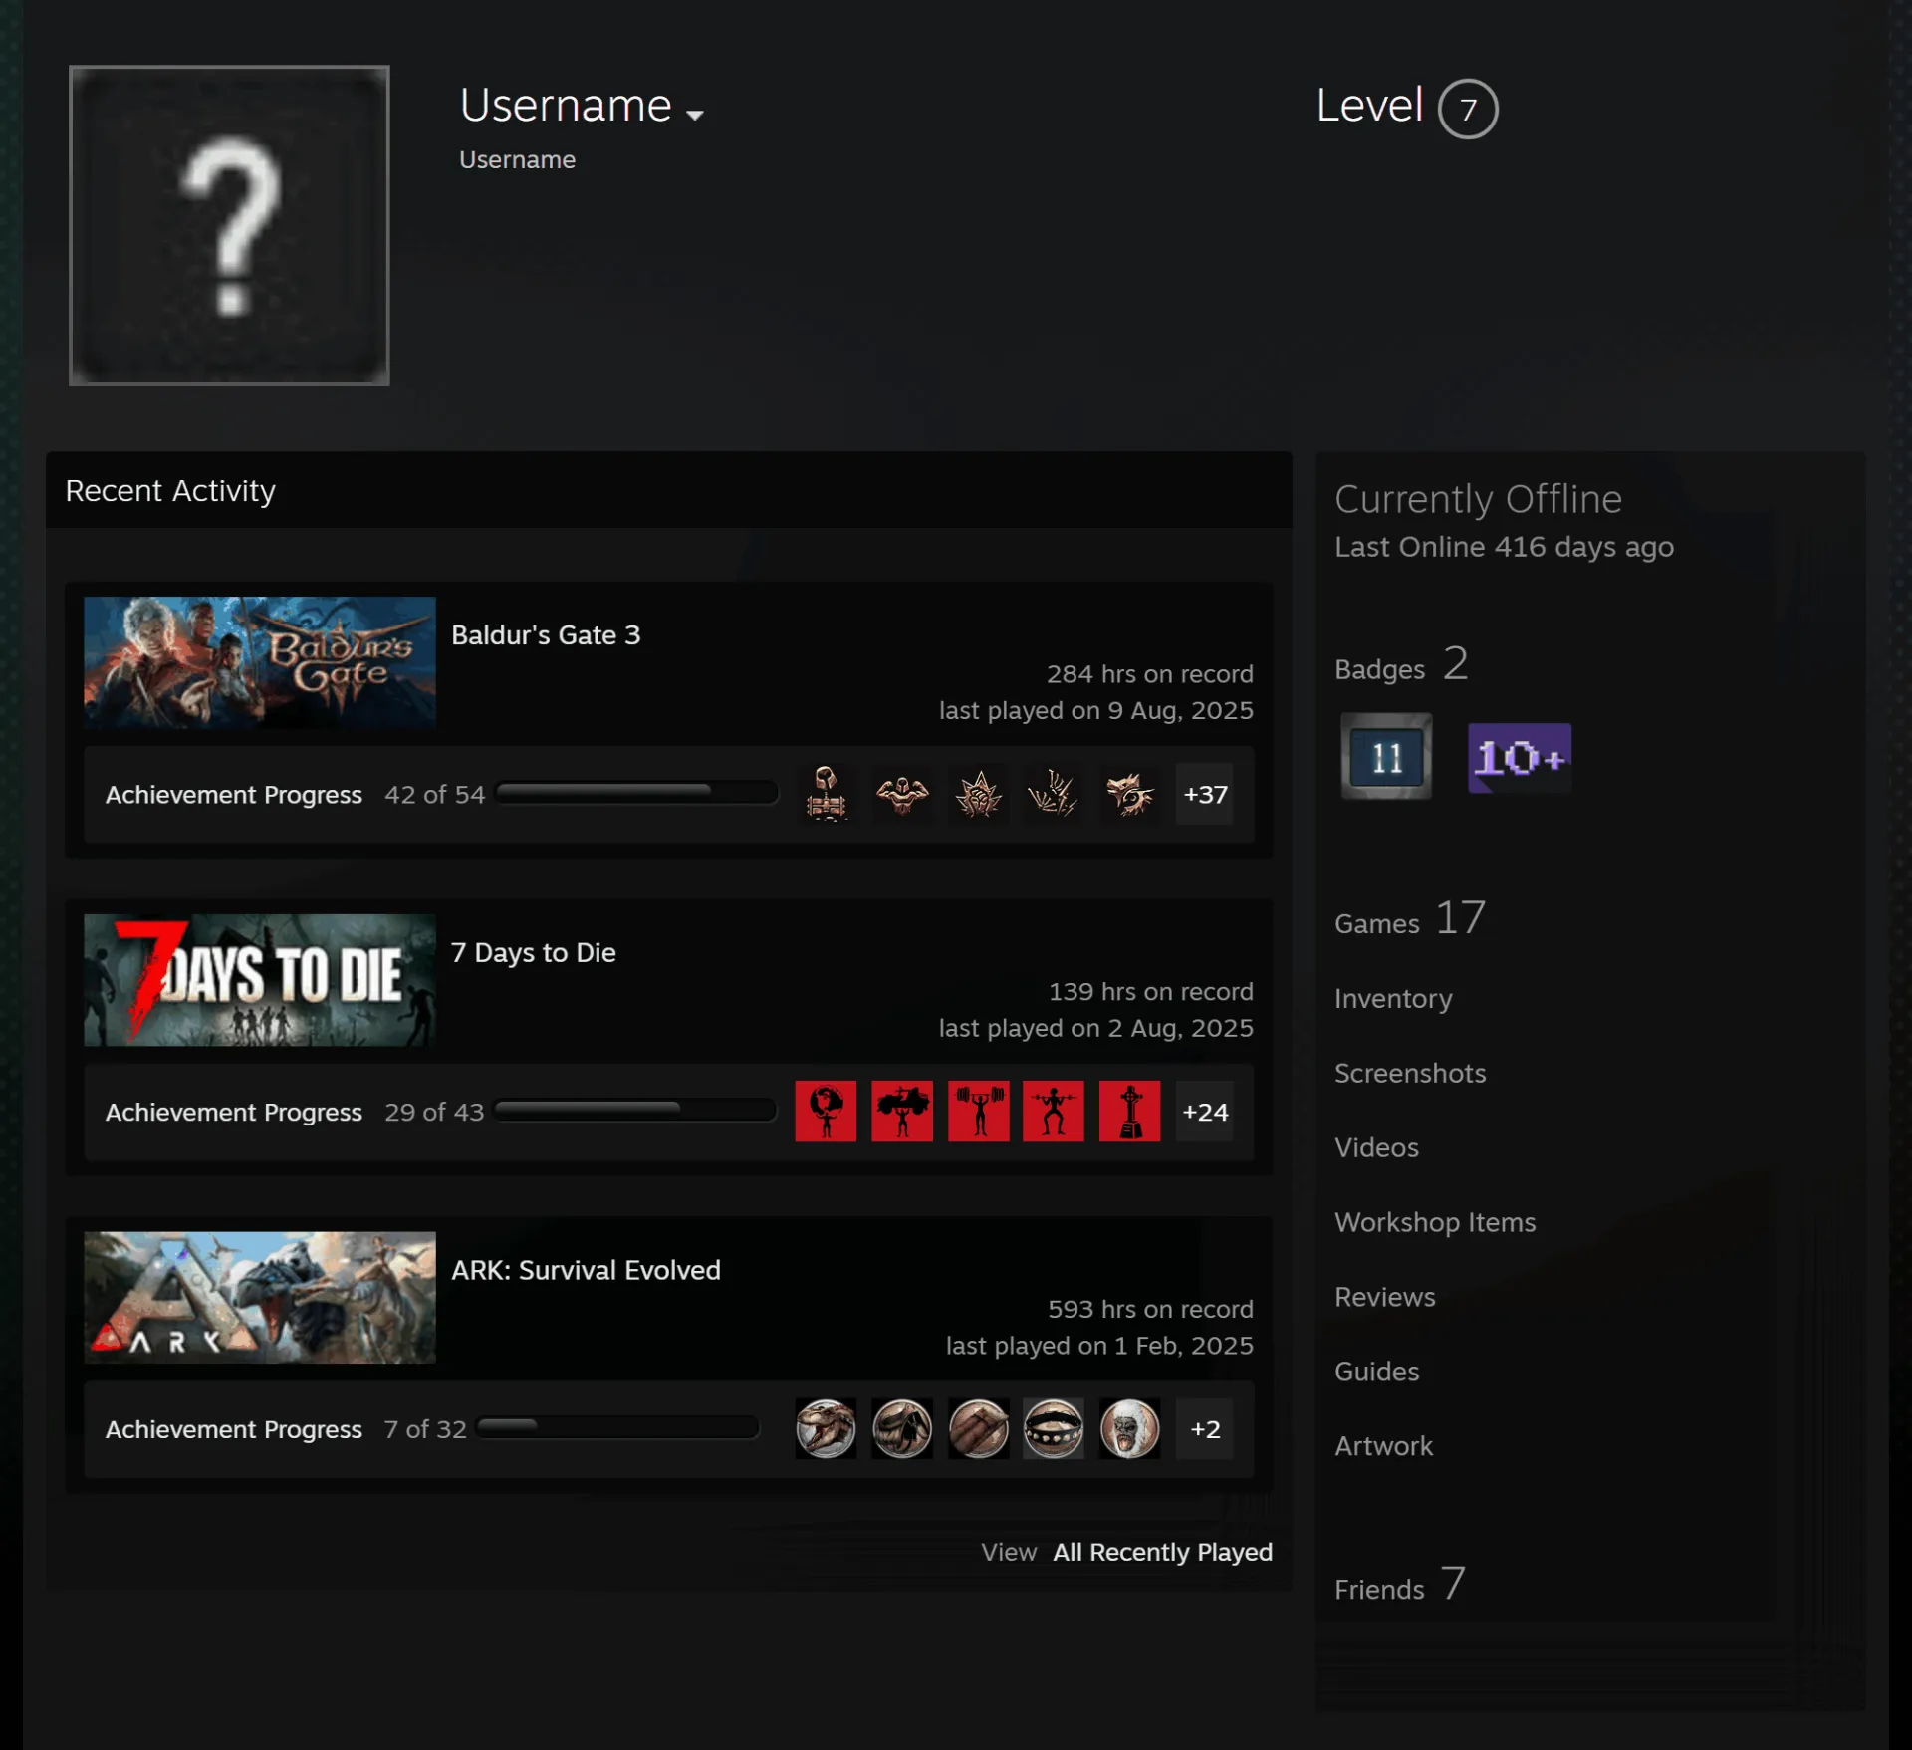
Task: Go to Workshop Items
Action: (1435, 1222)
